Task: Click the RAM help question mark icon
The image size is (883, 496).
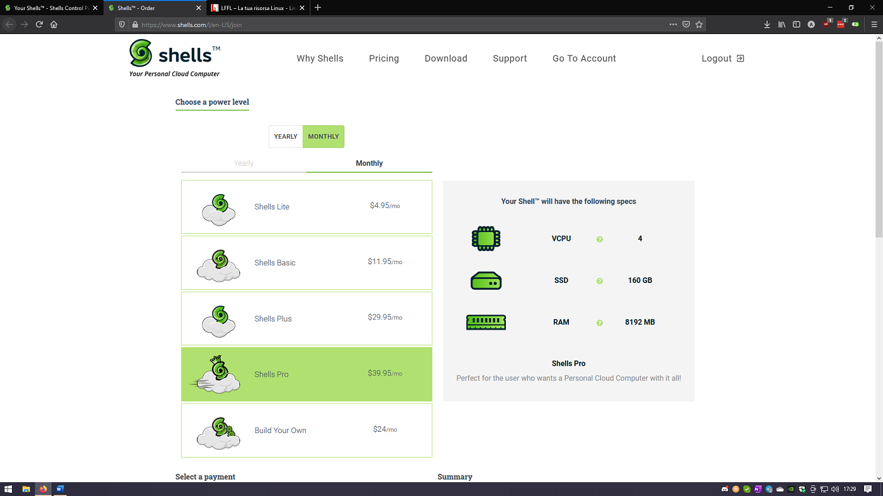Action: pos(599,323)
